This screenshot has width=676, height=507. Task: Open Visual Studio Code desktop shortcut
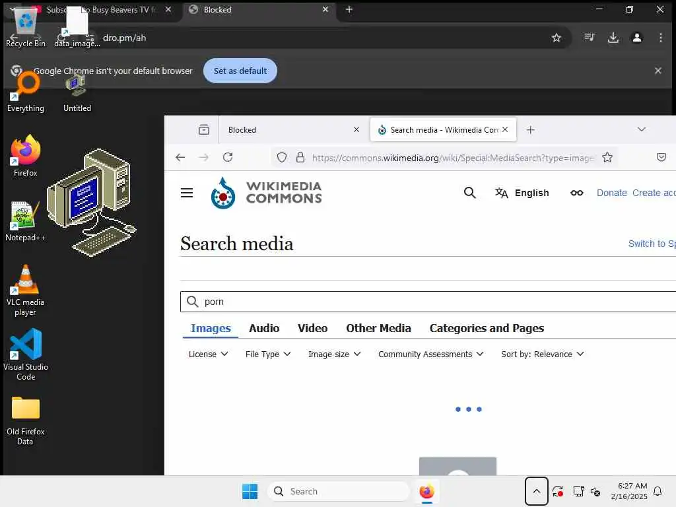pos(26,355)
